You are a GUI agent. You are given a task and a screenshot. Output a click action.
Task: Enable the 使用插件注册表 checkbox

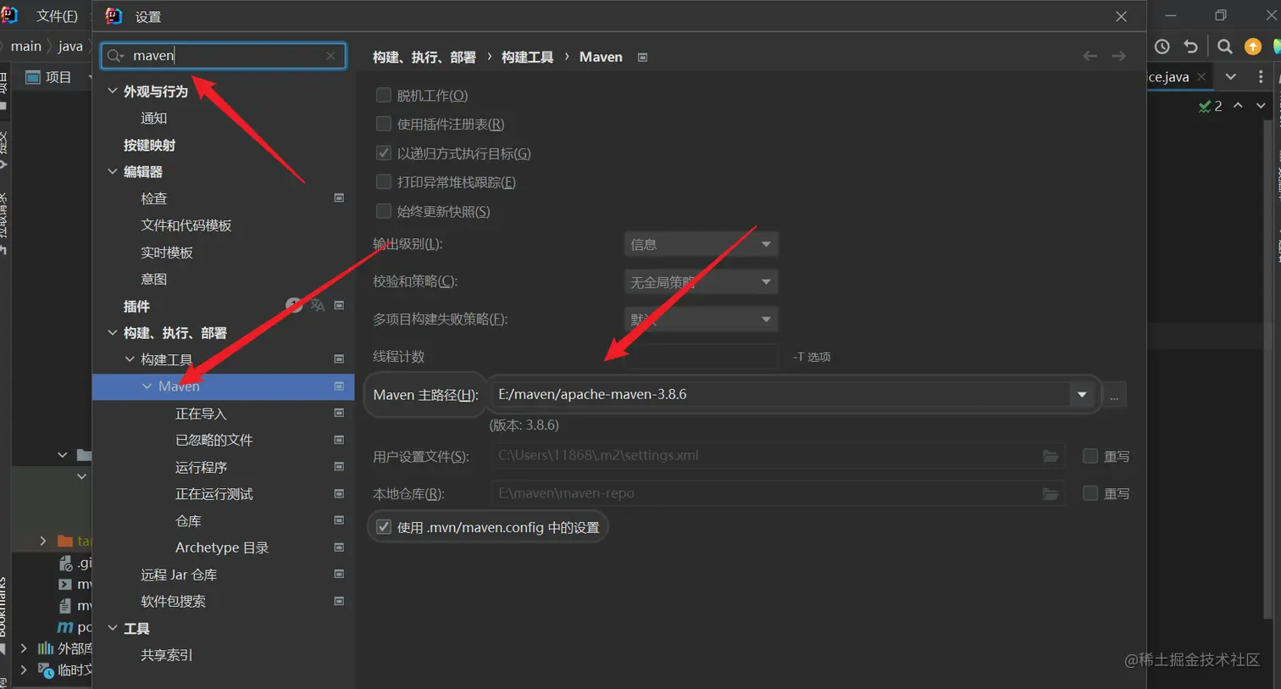(384, 124)
